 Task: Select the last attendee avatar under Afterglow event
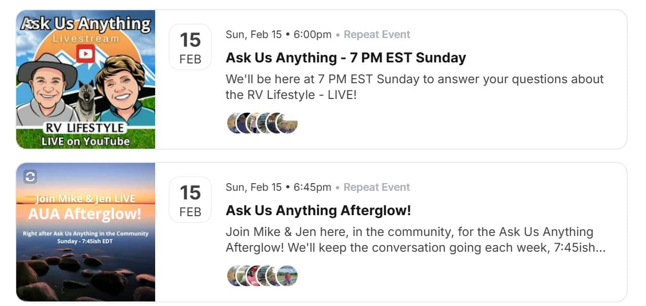pyautogui.click(x=288, y=276)
